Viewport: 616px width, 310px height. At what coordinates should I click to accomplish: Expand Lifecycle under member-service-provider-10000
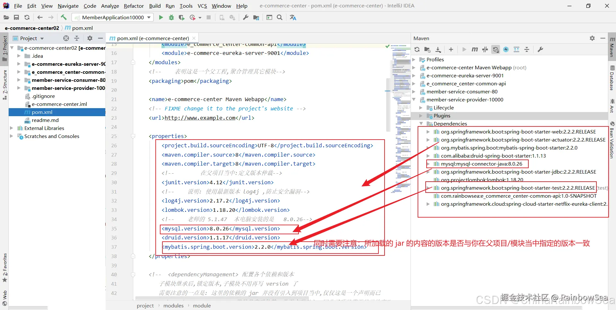coord(421,108)
